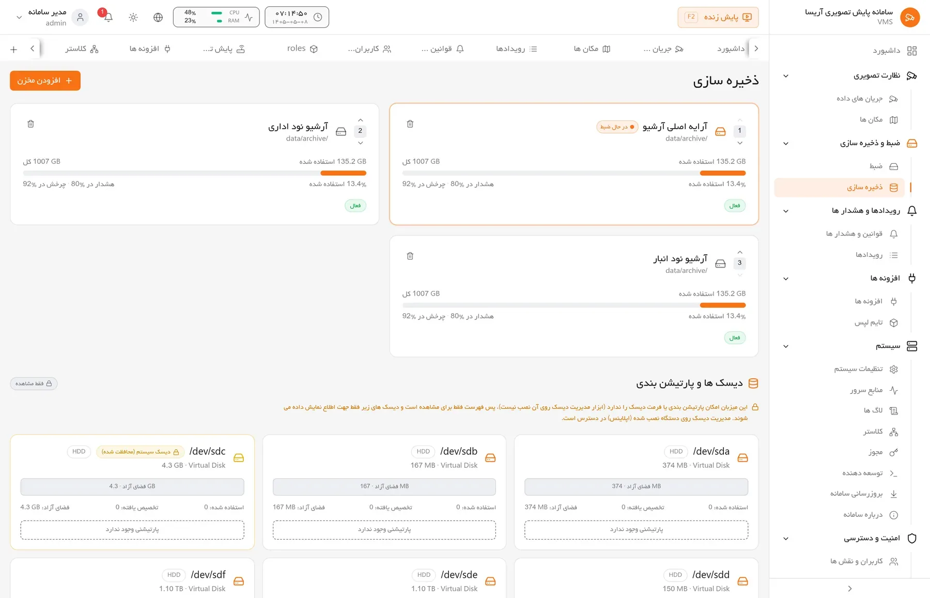Select ذخیره سازی in sidebar
This screenshot has height=598, width=930.
tap(840, 188)
